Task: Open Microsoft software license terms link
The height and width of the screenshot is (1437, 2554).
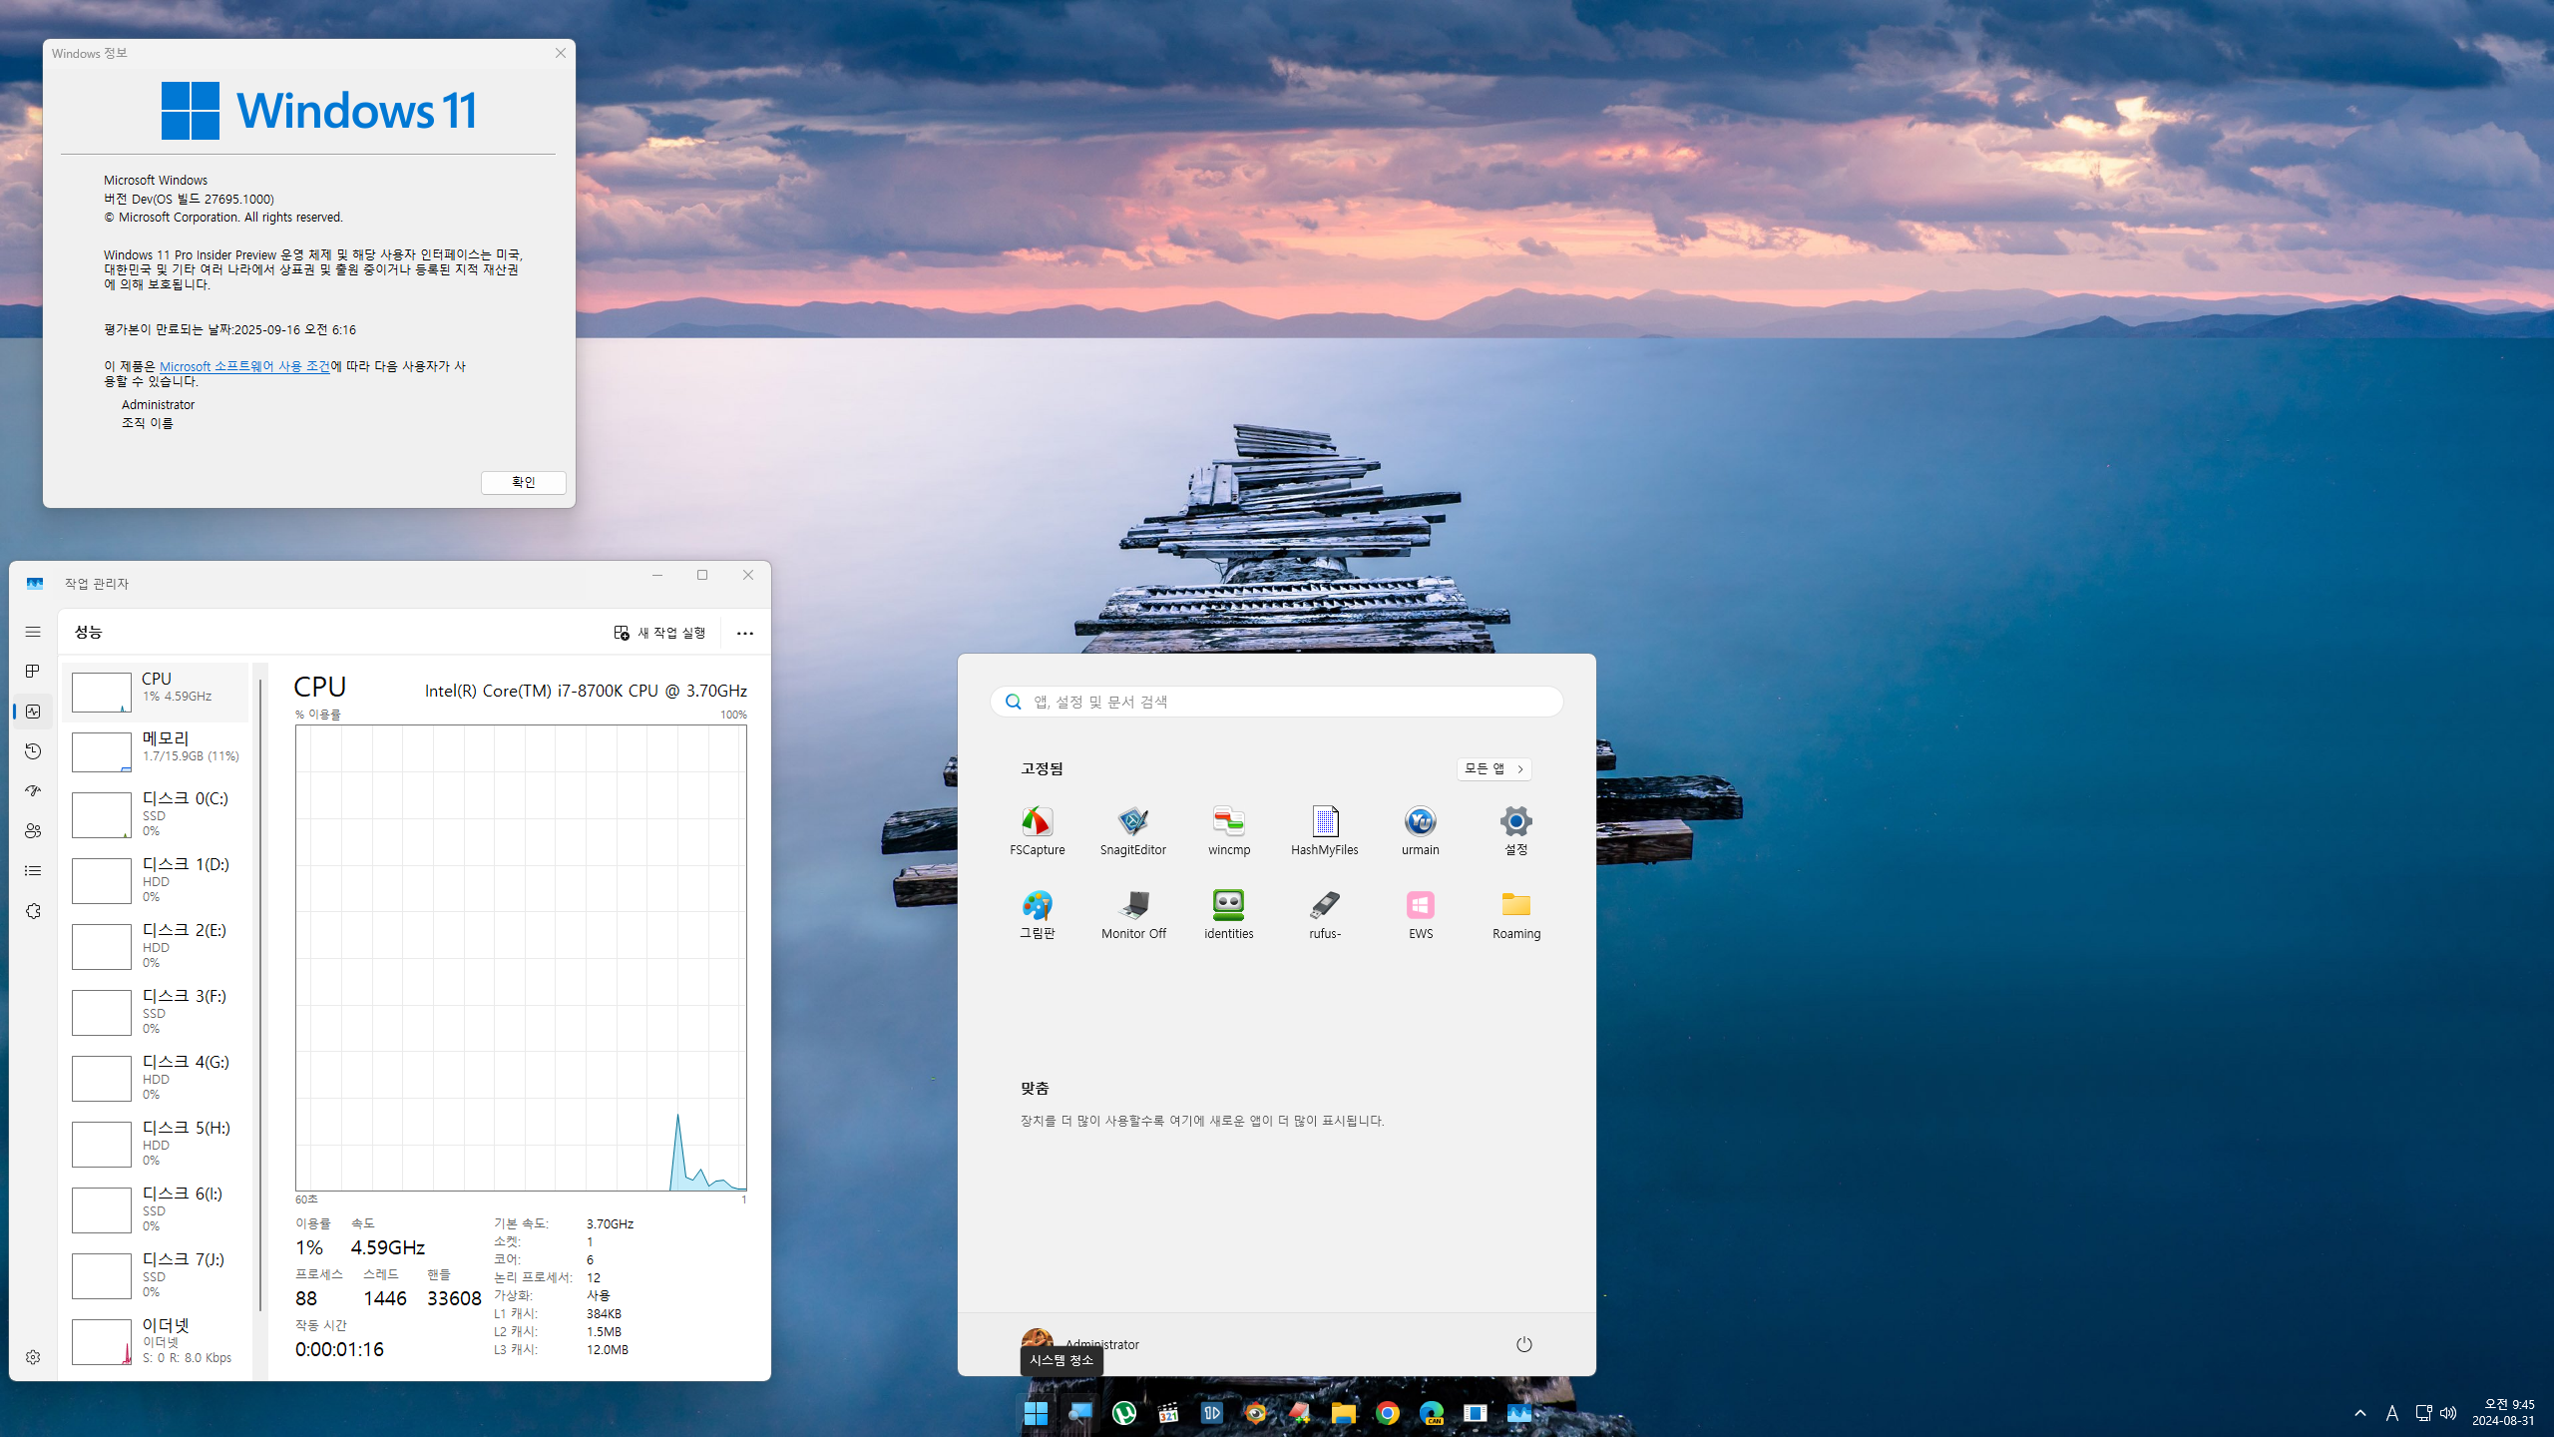Action: pos(244,366)
